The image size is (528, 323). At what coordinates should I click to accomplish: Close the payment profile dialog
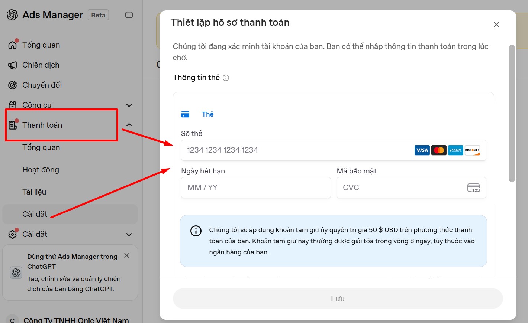tap(496, 25)
